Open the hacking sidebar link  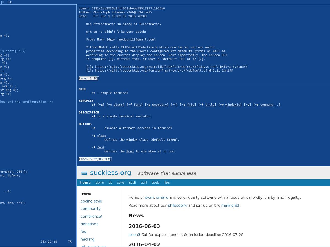pos(87,239)
